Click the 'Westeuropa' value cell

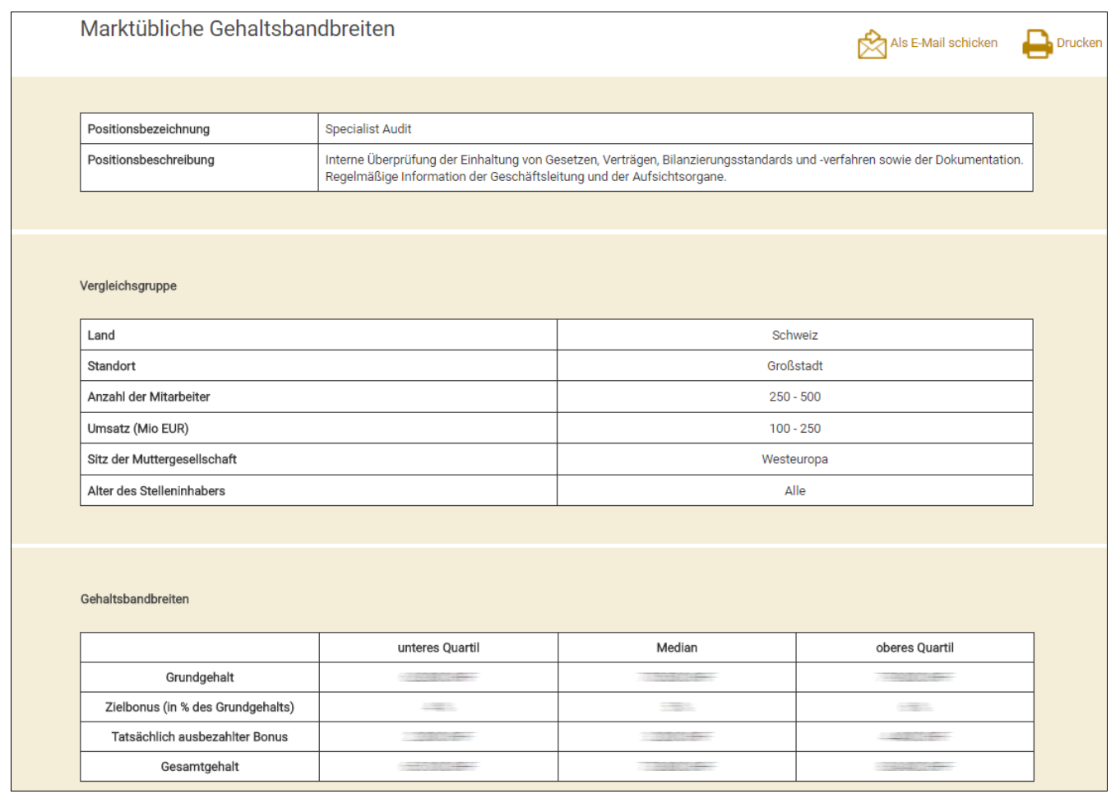pyautogui.click(x=794, y=459)
